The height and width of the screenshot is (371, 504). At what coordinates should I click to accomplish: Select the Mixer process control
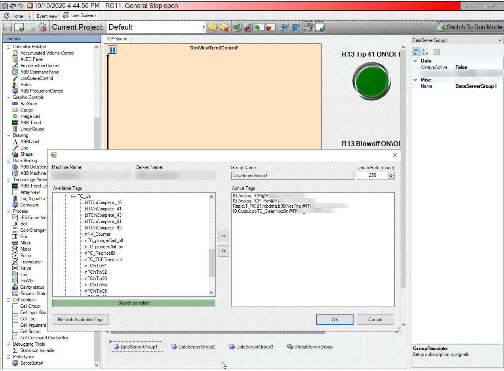click(x=25, y=243)
